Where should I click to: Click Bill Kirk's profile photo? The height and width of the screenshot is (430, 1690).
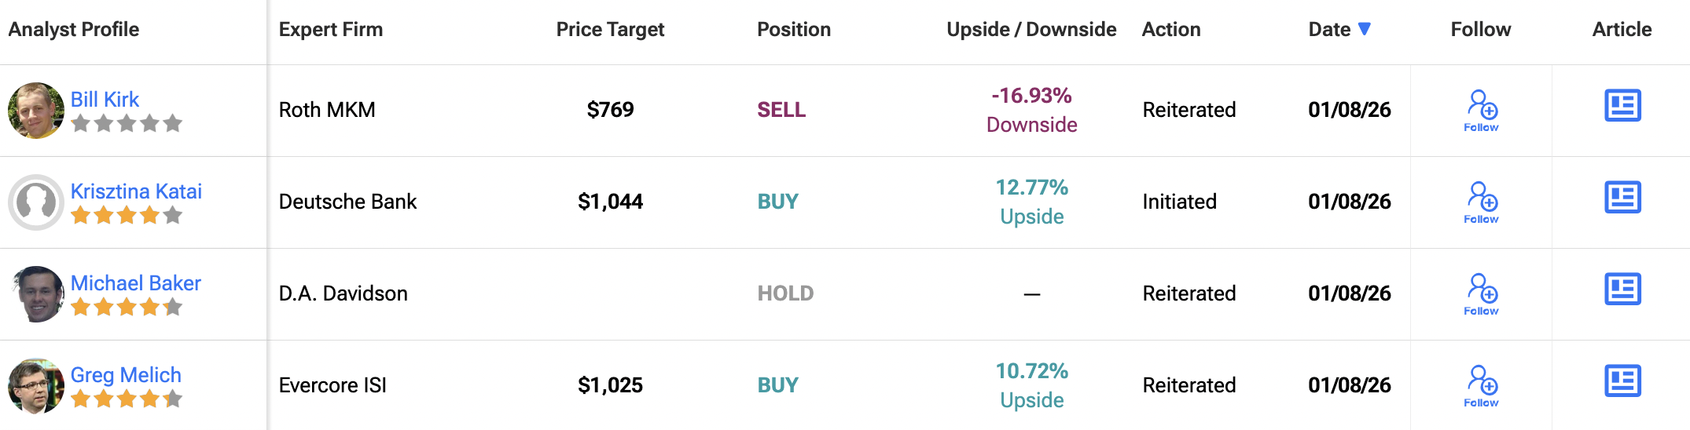[36, 111]
